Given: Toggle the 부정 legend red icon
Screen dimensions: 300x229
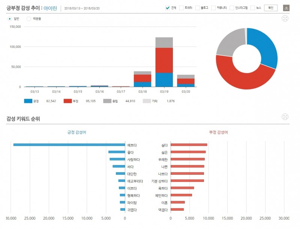Looking at the screenshot, I should pyautogui.click(x=67, y=101).
